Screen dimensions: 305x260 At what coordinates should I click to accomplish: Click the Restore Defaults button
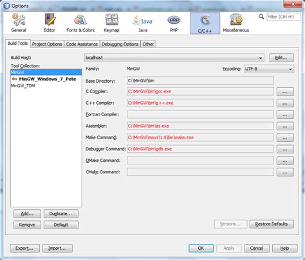[272, 224]
